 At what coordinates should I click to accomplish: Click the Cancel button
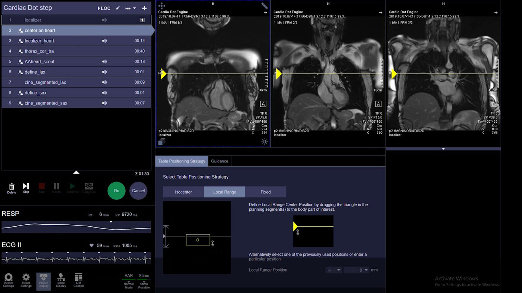[x=138, y=191]
